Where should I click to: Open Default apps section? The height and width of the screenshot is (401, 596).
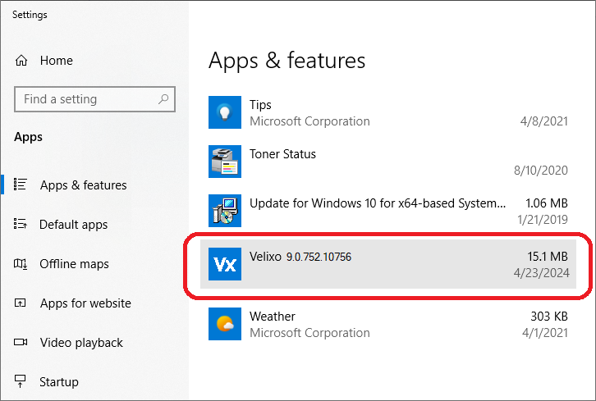(x=73, y=225)
